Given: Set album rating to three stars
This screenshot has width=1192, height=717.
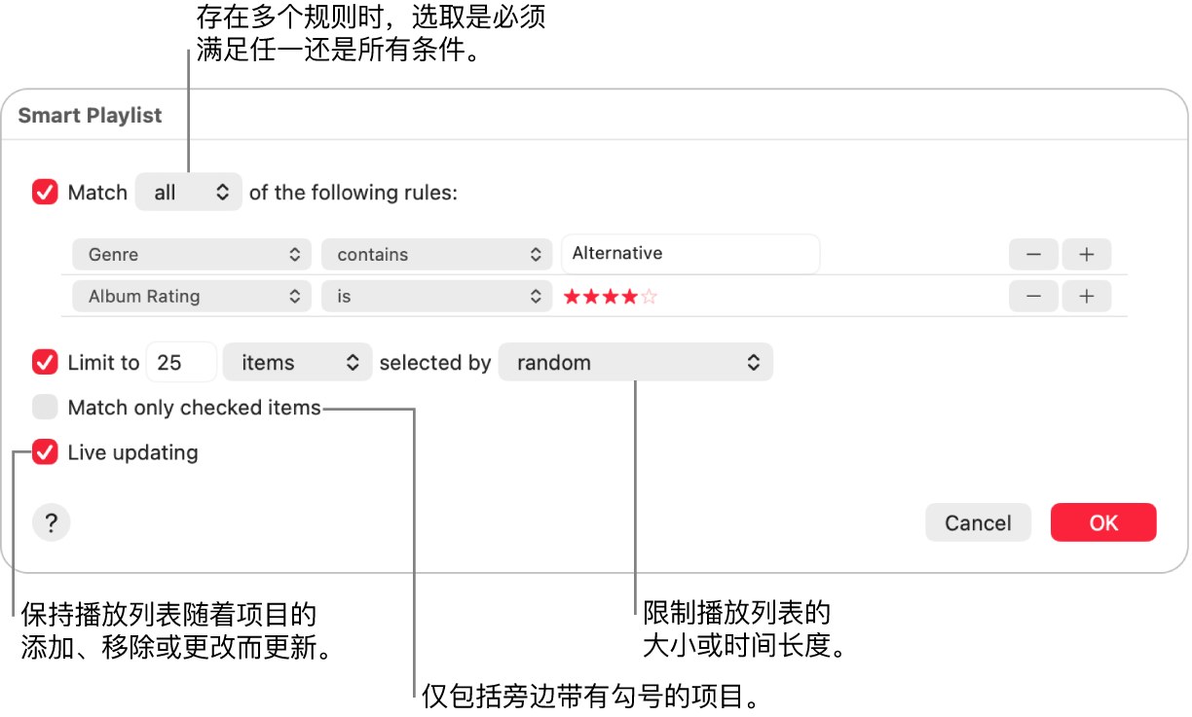Looking at the screenshot, I should click(611, 298).
